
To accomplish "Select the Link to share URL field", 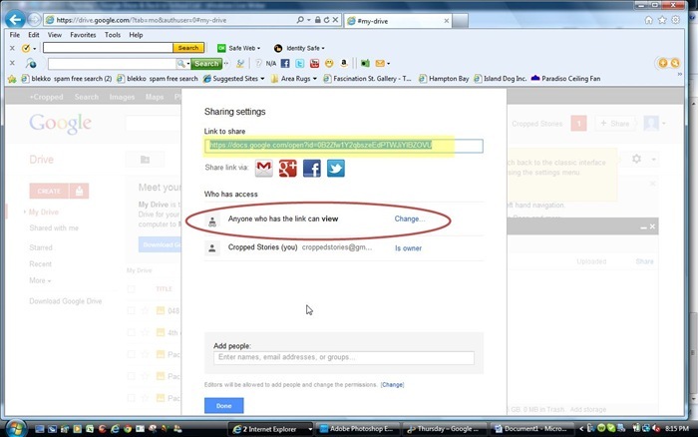I will coord(344,146).
